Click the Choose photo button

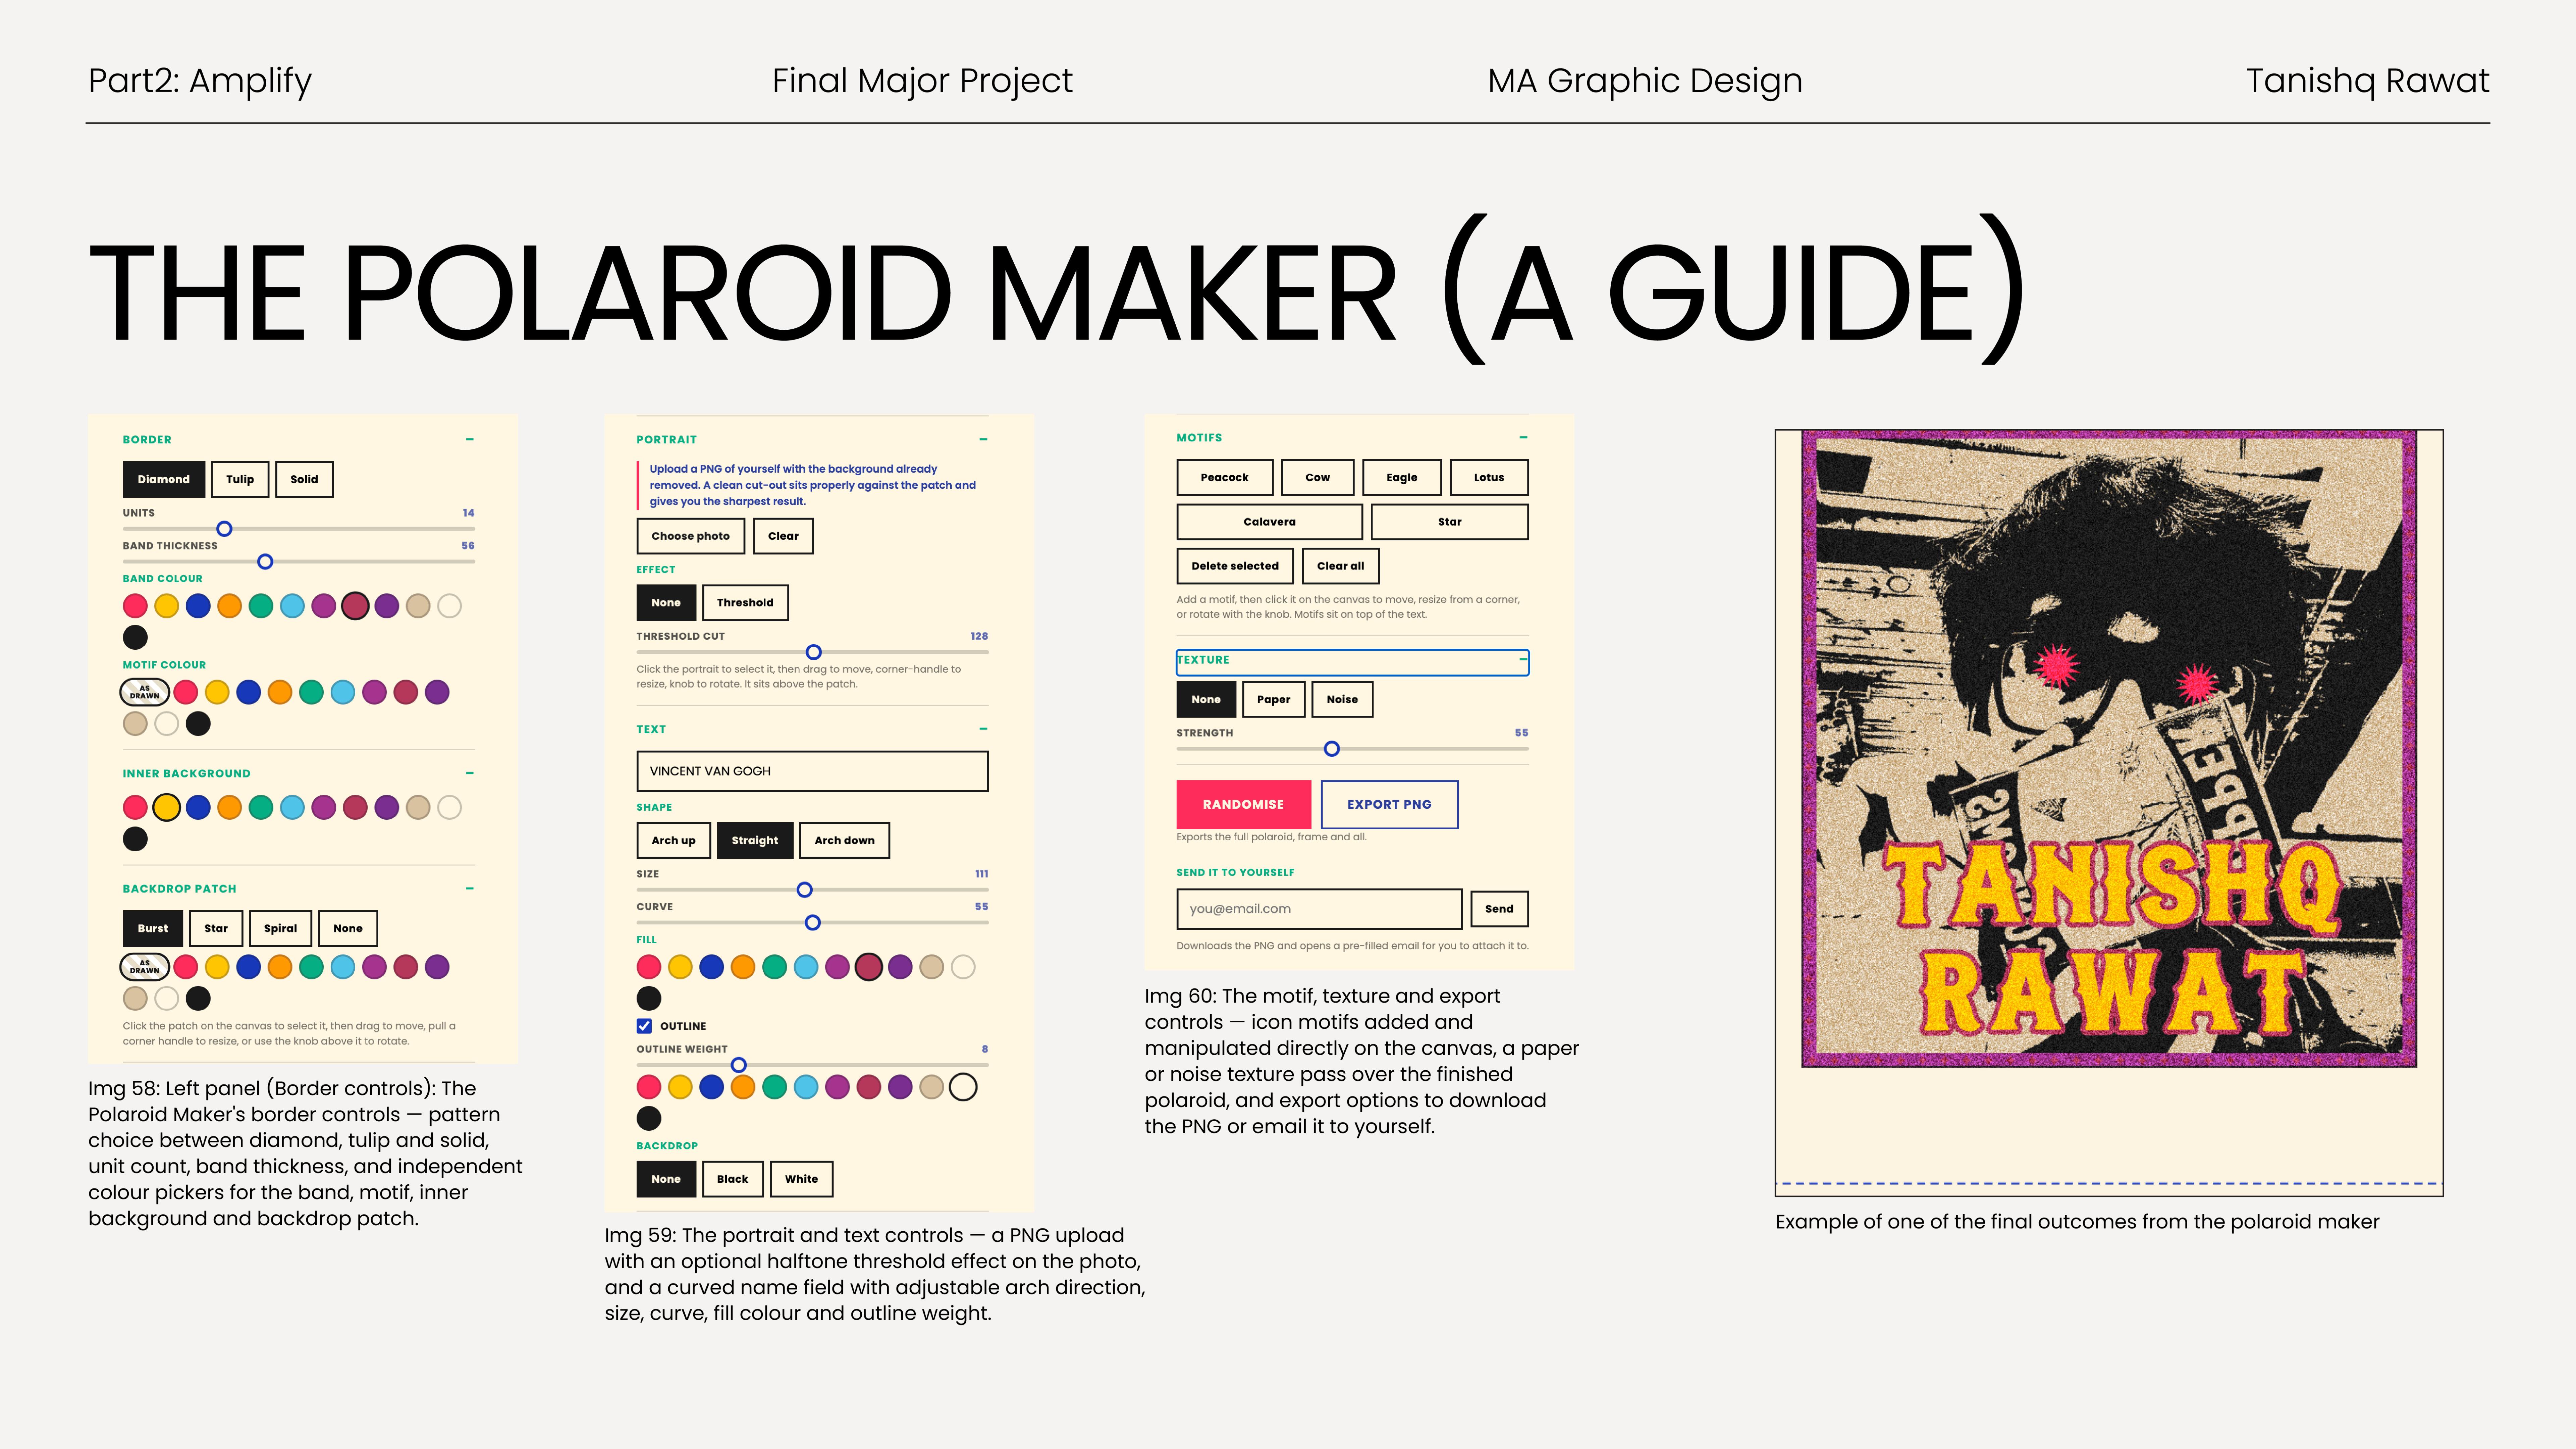click(x=691, y=536)
